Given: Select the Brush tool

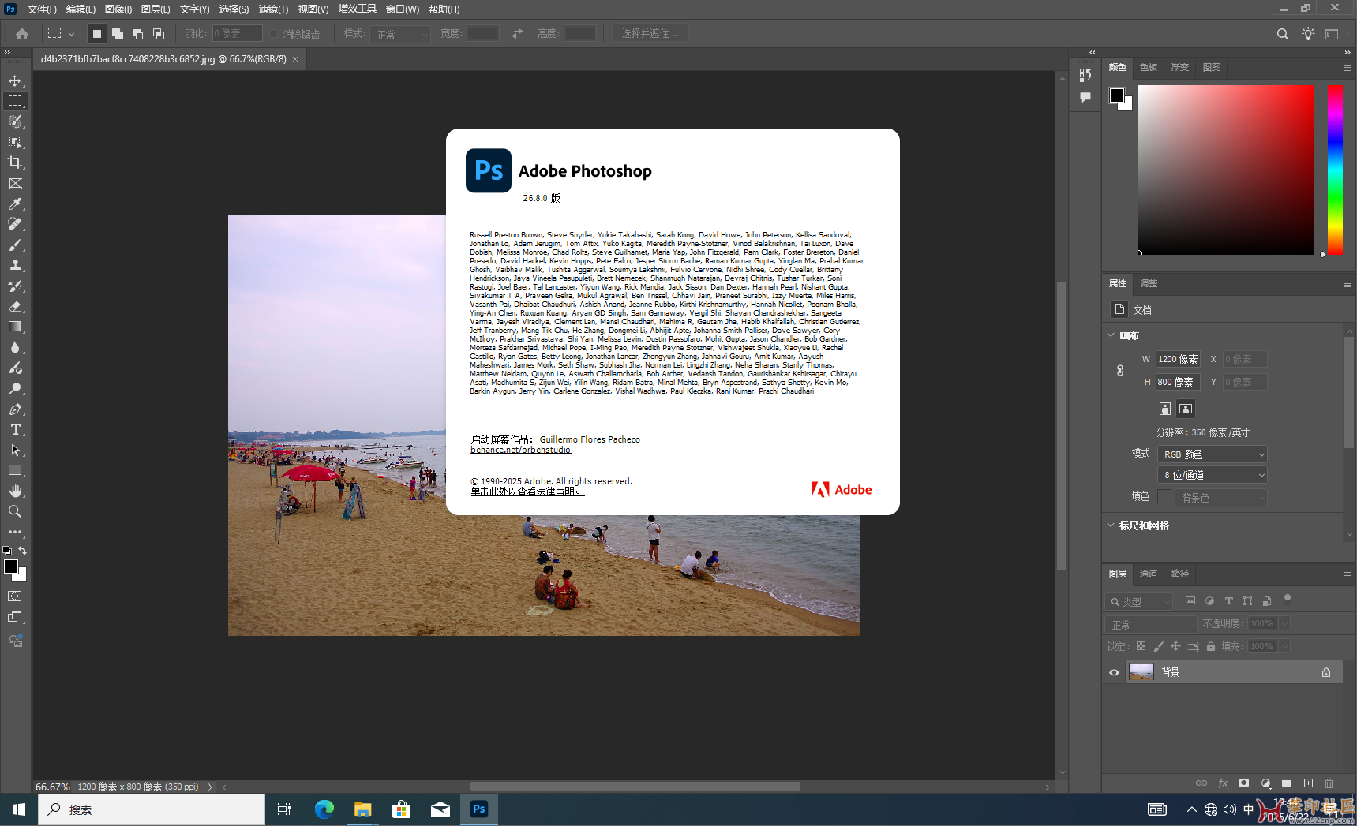Looking at the screenshot, I should (15, 245).
